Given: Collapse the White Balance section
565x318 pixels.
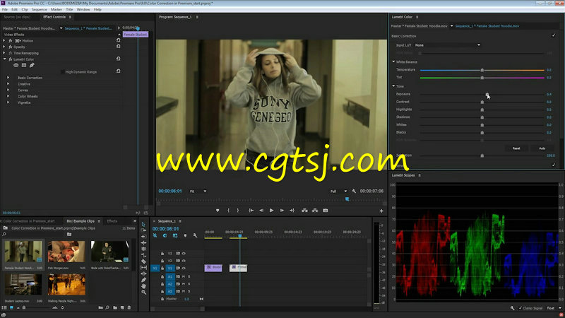Looking at the screenshot, I should coord(393,61).
